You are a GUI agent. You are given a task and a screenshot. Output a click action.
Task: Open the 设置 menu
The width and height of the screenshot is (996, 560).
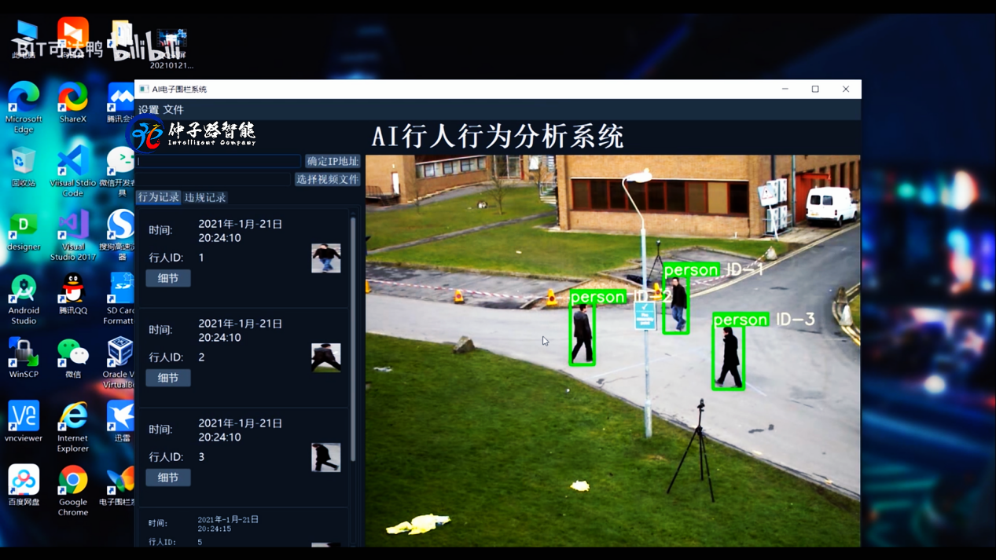point(149,110)
